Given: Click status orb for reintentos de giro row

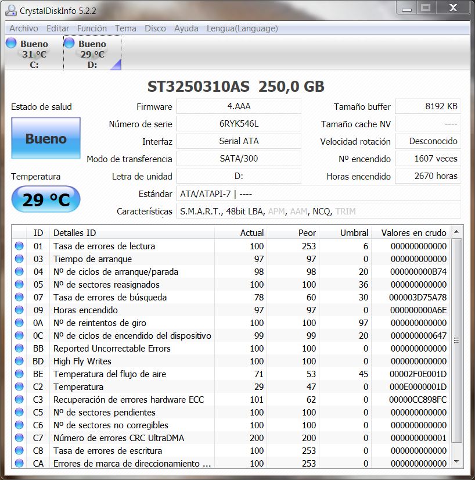Looking at the screenshot, I should [19, 323].
